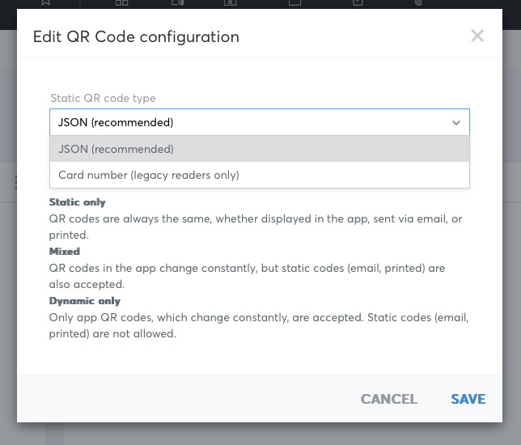Click the tag-shaped icon in top bar
Viewport: 521px width, 445px height.
(x=419, y=2)
